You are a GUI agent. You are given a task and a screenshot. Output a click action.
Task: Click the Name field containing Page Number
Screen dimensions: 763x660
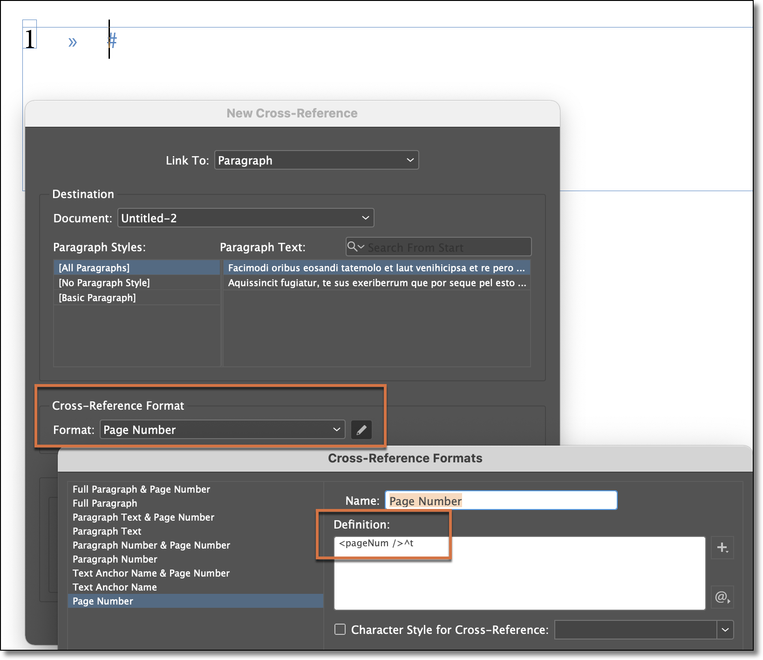500,500
